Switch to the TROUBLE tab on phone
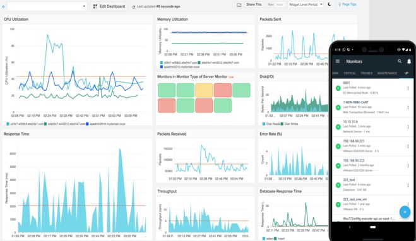 366,73
